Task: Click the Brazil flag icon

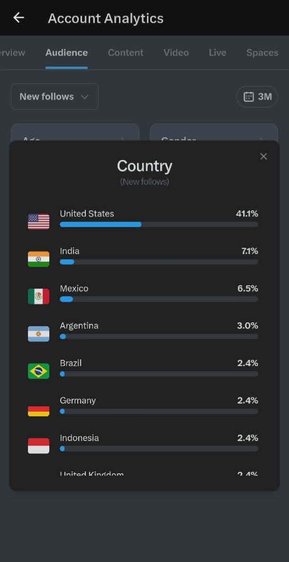Action: pyautogui.click(x=39, y=371)
